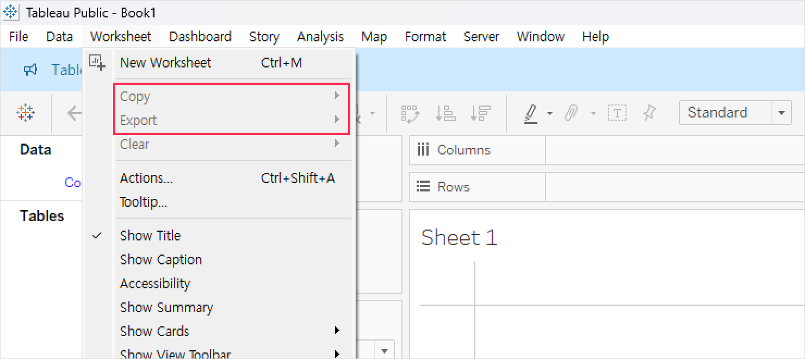Toggle the Show Title checked option
Screen dimensions: 805x359
coord(150,236)
